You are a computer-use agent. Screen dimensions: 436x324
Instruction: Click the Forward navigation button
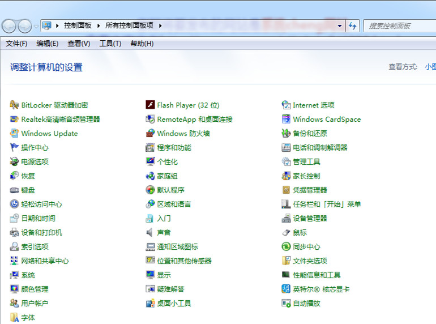(25, 26)
